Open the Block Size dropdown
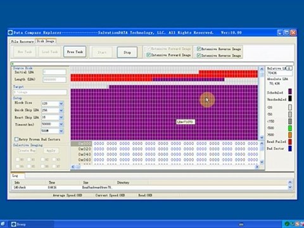The width and height of the screenshot is (304, 228). point(61,103)
